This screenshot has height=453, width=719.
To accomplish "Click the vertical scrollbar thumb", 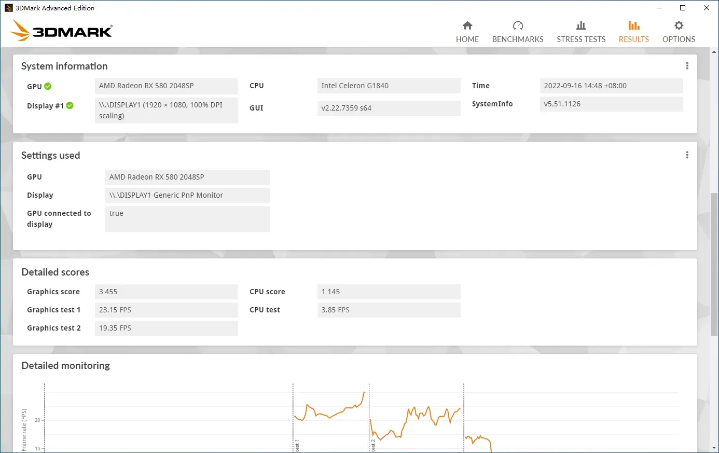I will click(714, 264).
